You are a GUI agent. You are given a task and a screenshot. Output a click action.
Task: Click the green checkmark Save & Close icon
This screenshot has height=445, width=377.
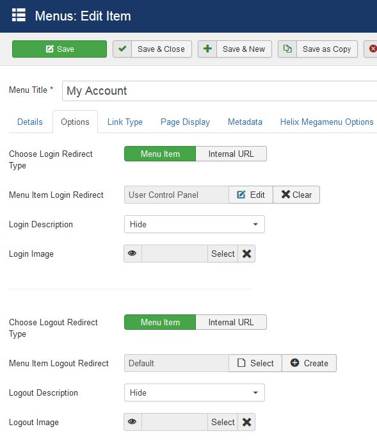[122, 49]
